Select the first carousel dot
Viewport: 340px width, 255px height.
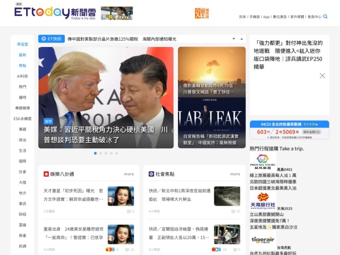coord(95,153)
